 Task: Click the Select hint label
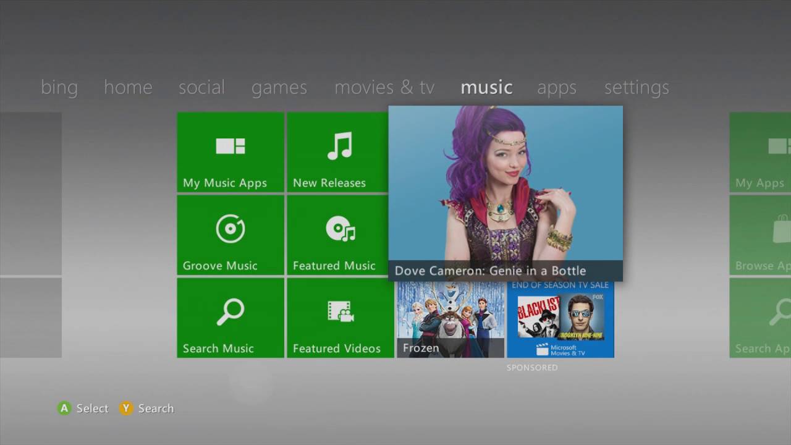(x=92, y=409)
